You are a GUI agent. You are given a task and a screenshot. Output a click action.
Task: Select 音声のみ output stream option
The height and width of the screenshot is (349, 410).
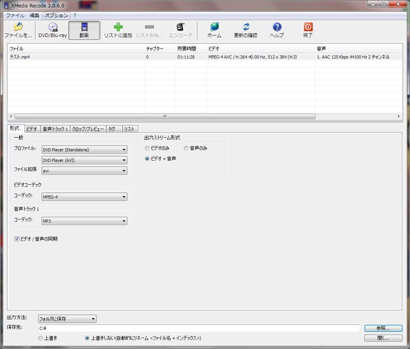[x=186, y=148]
